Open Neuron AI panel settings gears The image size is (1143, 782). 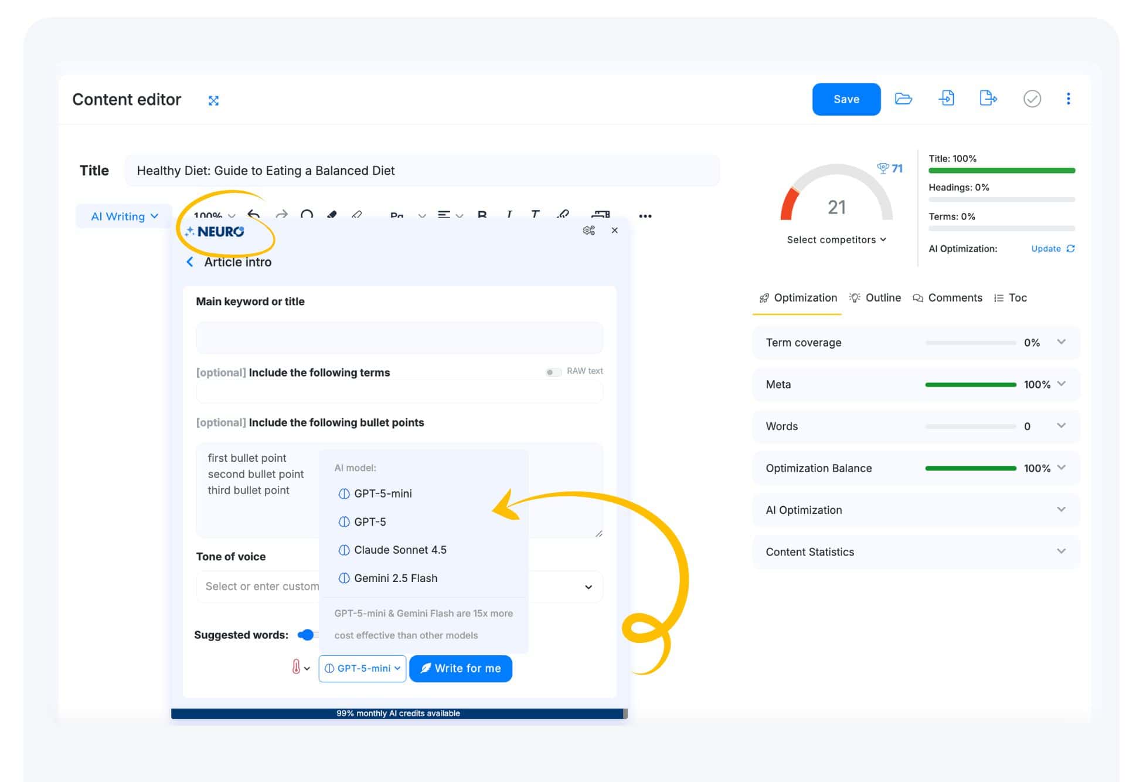(x=588, y=231)
